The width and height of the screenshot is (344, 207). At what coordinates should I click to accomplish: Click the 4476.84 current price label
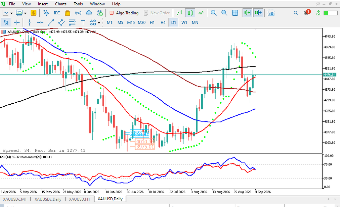[330, 75]
